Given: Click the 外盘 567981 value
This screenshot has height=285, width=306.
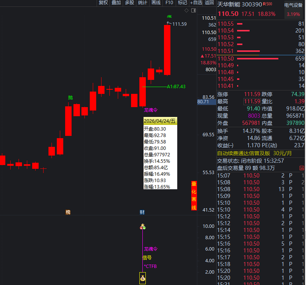Looking at the screenshot, I should click(251, 123).
